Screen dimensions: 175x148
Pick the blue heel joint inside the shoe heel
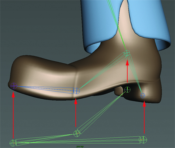click(143, 96)
